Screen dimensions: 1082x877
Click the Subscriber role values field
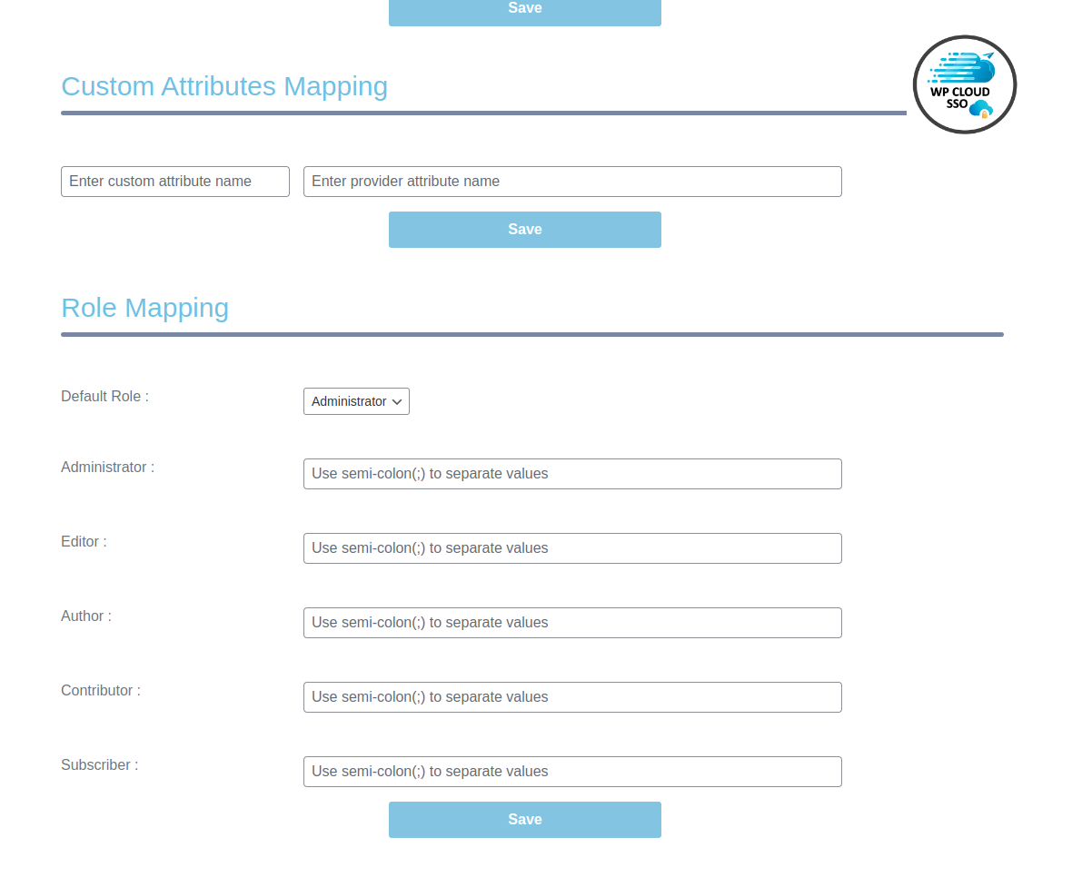coord(571,772)
